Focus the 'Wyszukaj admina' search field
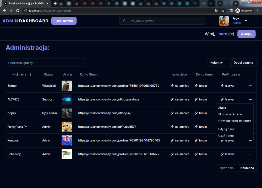The image size is (262, 188). (x=162, y=21)
